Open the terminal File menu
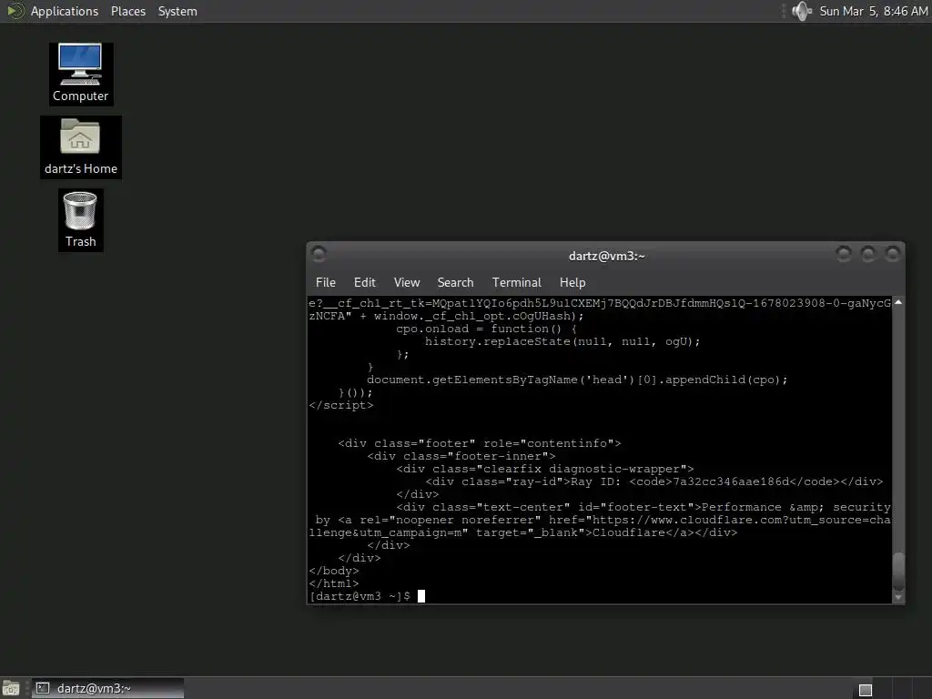Viewport: 932px width, 699px height. pos(325,282)
